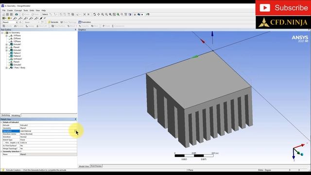Switch to the Print Preview tab
The image size is (311, 175).
(96, 166)
